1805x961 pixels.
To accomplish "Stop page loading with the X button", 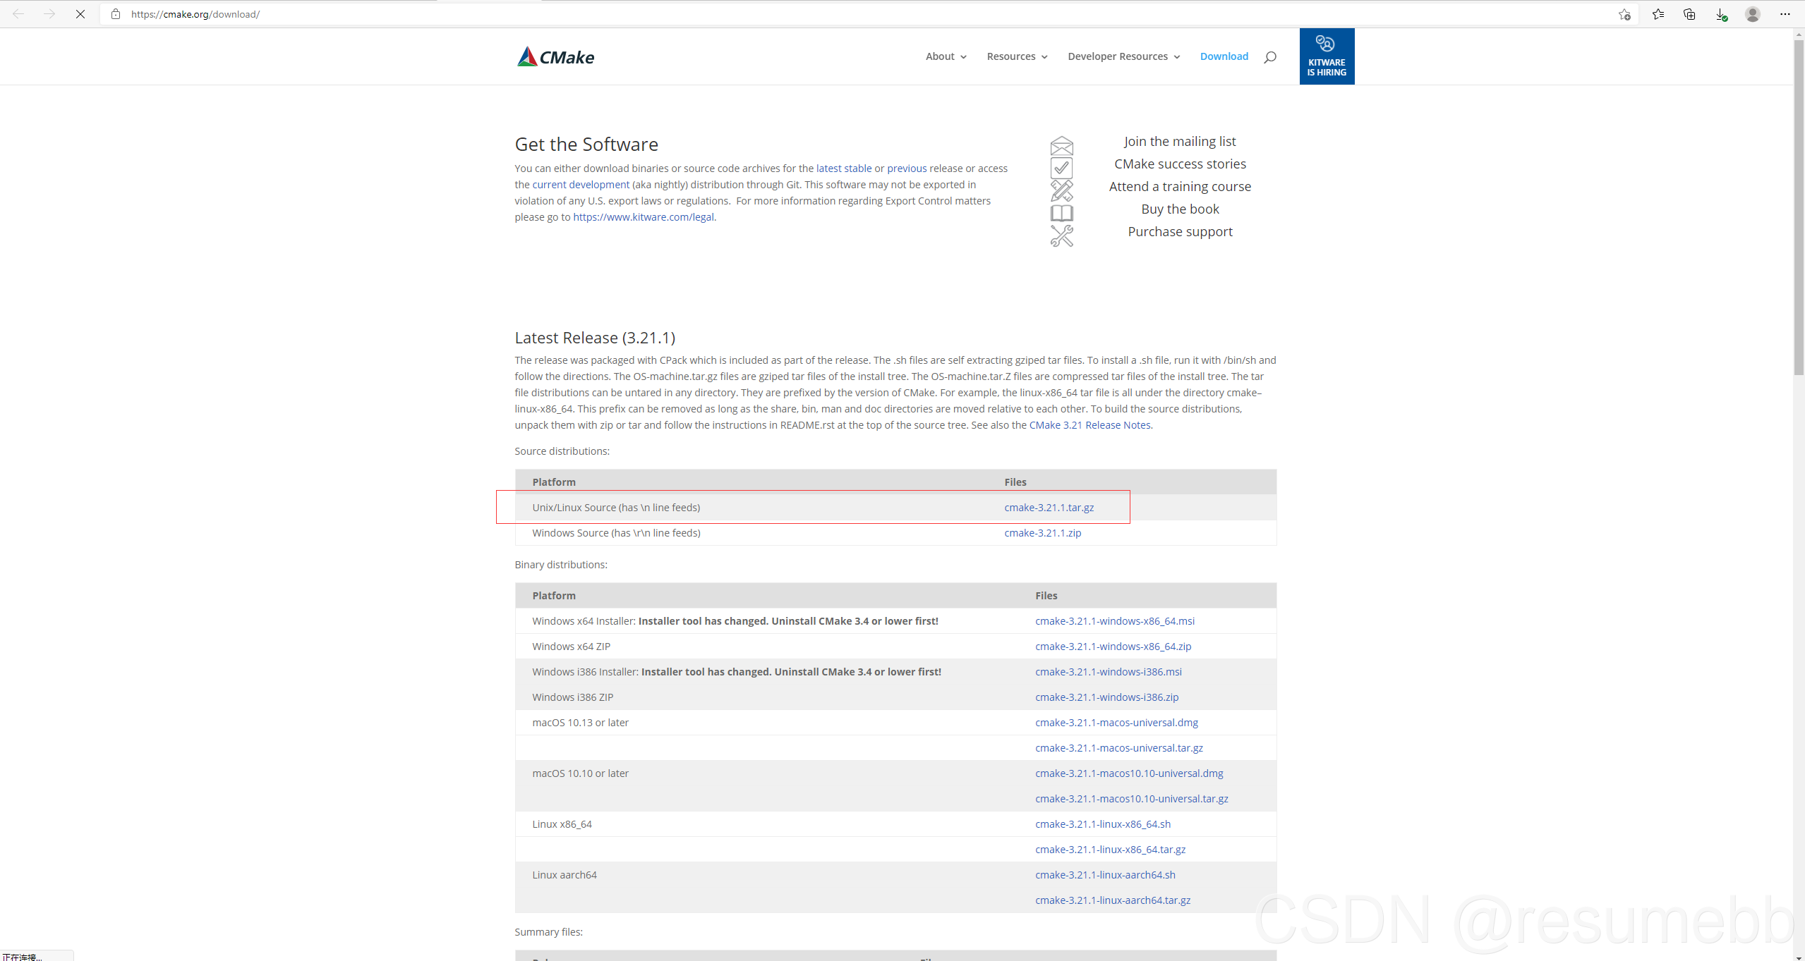I will (x=80, y=14).
